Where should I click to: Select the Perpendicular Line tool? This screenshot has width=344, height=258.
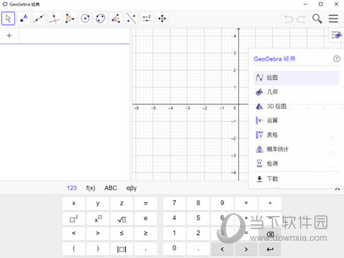[x=54, y=19]
